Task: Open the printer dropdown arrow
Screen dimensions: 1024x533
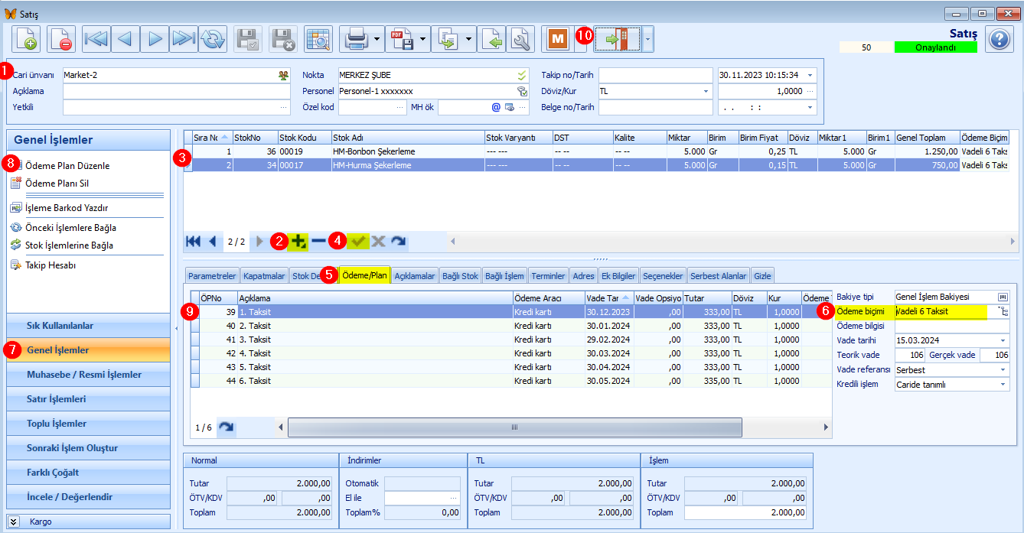Action: [377, 38]
